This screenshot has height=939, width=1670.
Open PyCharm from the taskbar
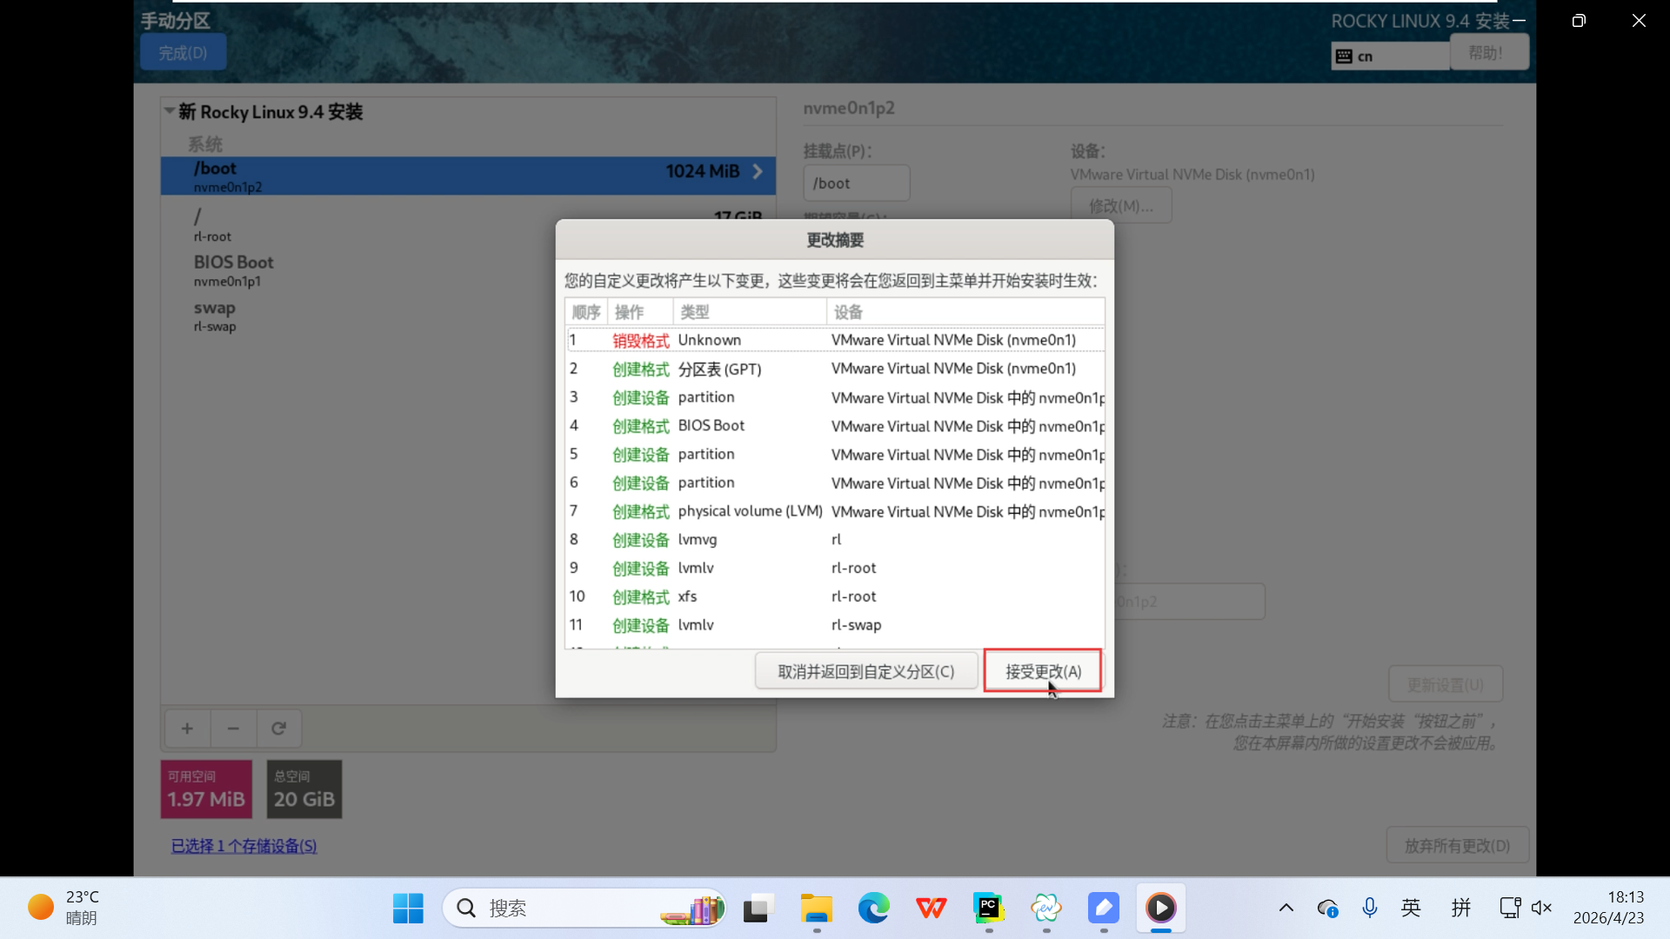[x=988, y=909]
